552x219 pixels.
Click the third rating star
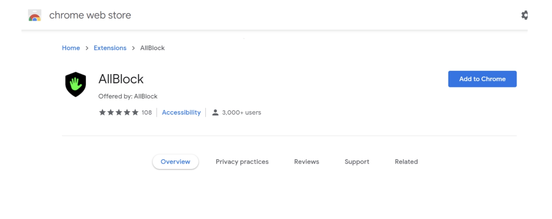pos(119,112)
